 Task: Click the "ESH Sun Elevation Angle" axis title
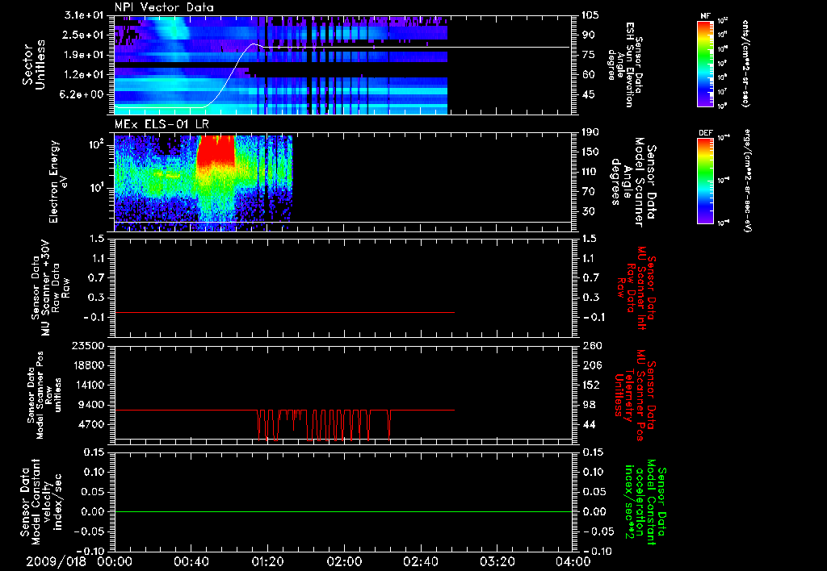(x=624, y=65)
